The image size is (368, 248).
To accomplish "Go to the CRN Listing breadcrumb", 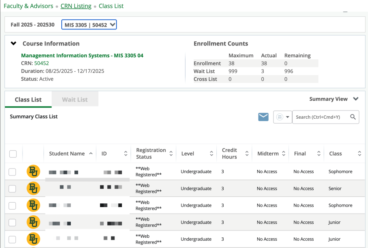I will (76, 6).
